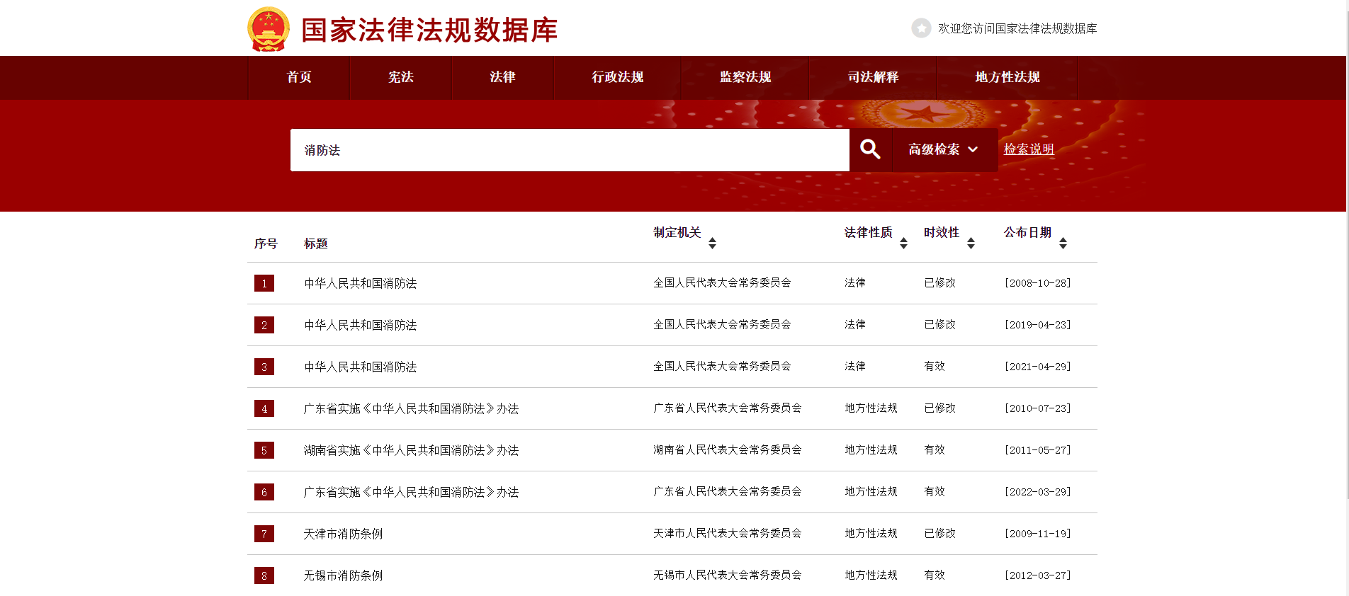
Task: Open 湖南省实施《中华人民共和国消防法》办法 result
Action: tap(411, 450)
